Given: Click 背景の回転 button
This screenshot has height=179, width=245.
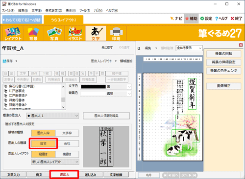Looking at the screenshot, I should pos(223,54).
